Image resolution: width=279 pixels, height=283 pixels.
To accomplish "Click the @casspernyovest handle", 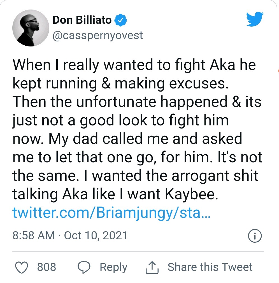I will pyautogui.click(x=97, y=35).
